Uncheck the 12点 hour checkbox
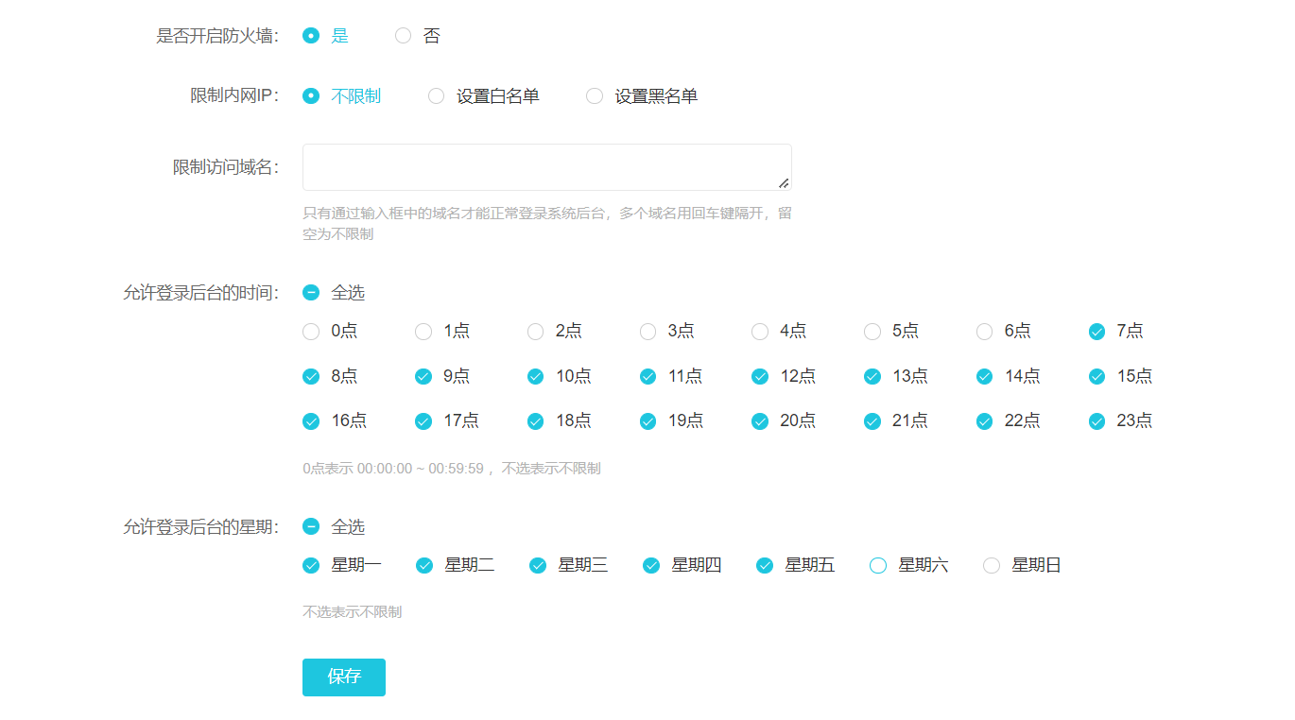1295x720 pixels. point(760,376)
